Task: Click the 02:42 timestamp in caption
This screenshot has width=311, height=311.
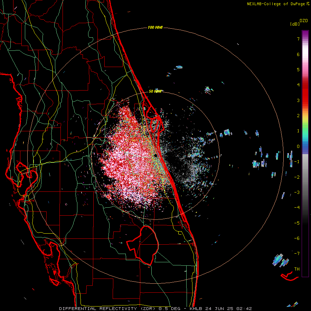Action: [x=244, y=309]
